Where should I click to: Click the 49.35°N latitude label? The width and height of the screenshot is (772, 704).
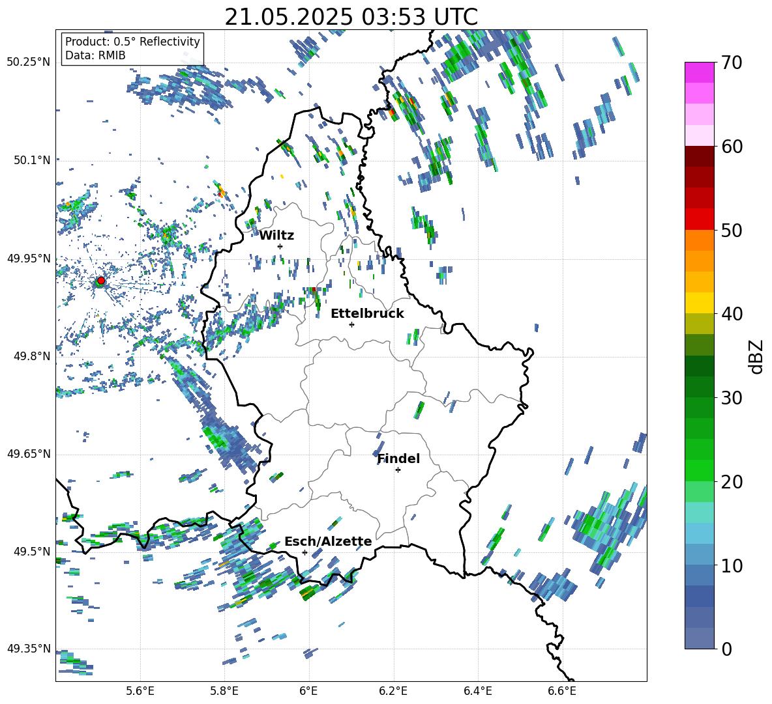click(29, 649)
